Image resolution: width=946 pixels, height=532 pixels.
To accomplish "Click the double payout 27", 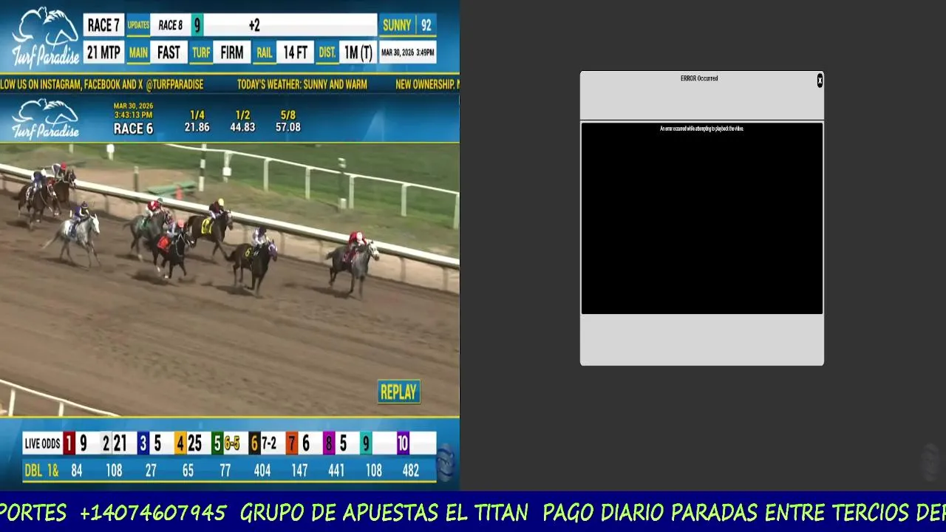I will tap(151, 471).
